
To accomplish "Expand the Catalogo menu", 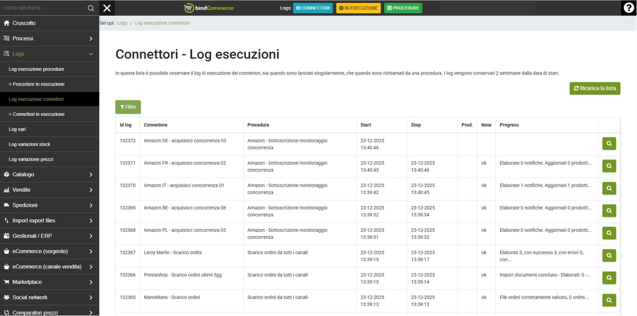I will click(x=49, y=174).
